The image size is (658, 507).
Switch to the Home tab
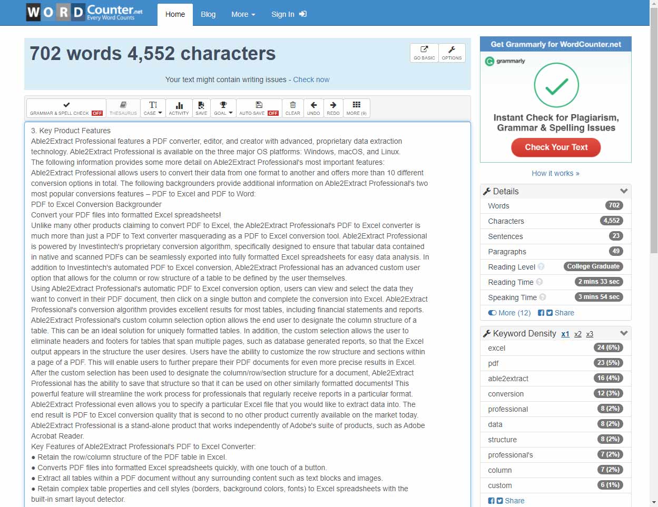[x=175, y=14]
